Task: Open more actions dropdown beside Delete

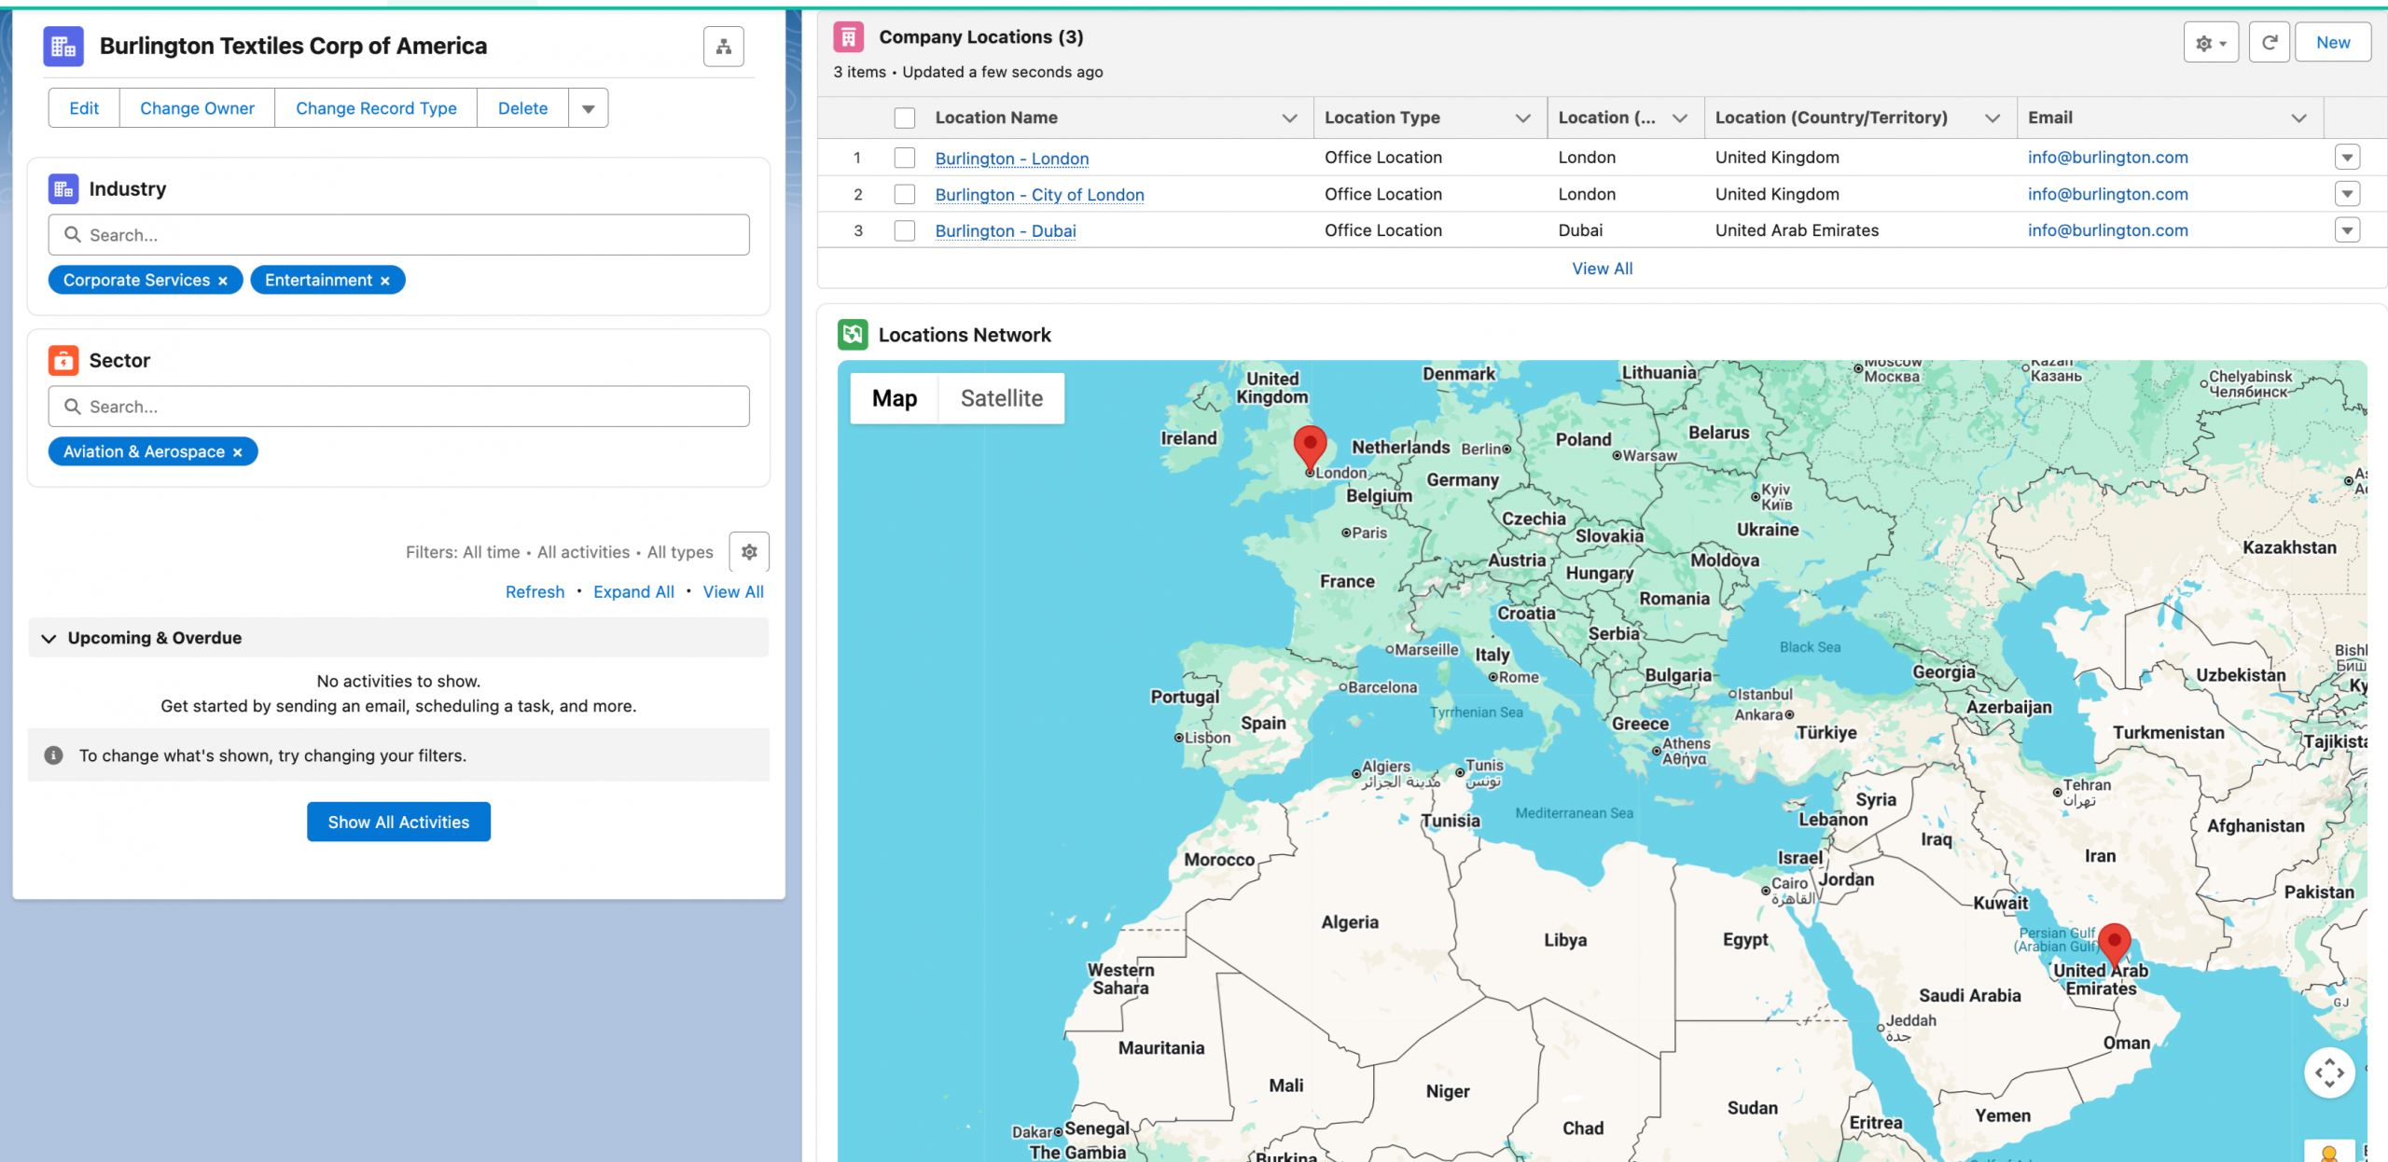Action: click(588, 108)
